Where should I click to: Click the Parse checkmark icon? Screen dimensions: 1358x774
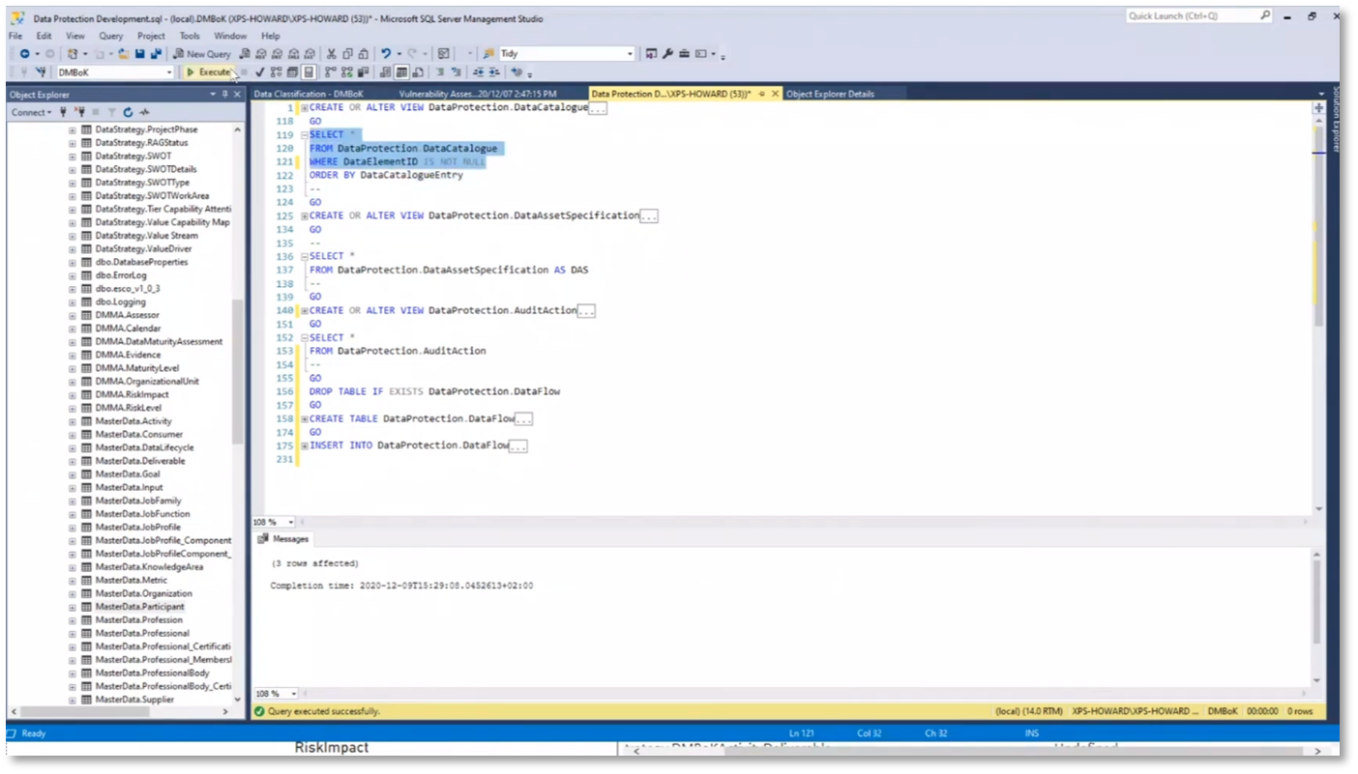(x=259, y=72)
